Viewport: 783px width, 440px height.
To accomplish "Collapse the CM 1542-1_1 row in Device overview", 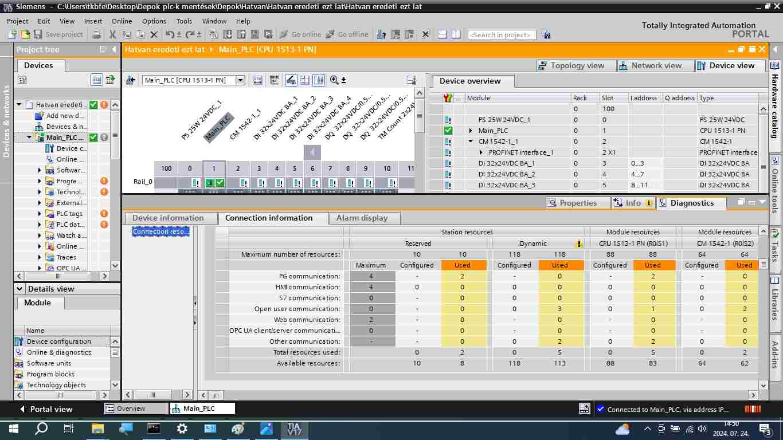I will [471, 142].
